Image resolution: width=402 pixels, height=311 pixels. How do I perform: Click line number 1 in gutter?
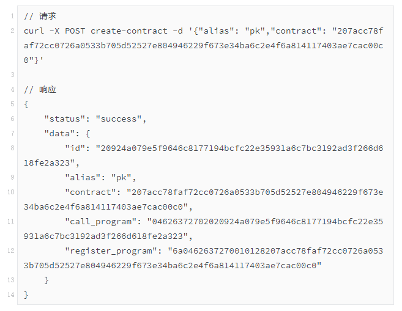[x=12, y=16]
